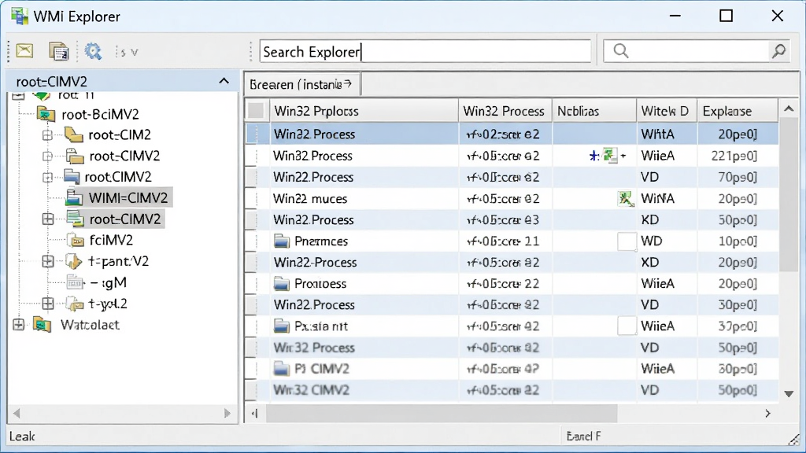The height and width of the screenshot is (453, 806).
Task: Click the envelope icon in toolbar
Action: tap(24, 51)
